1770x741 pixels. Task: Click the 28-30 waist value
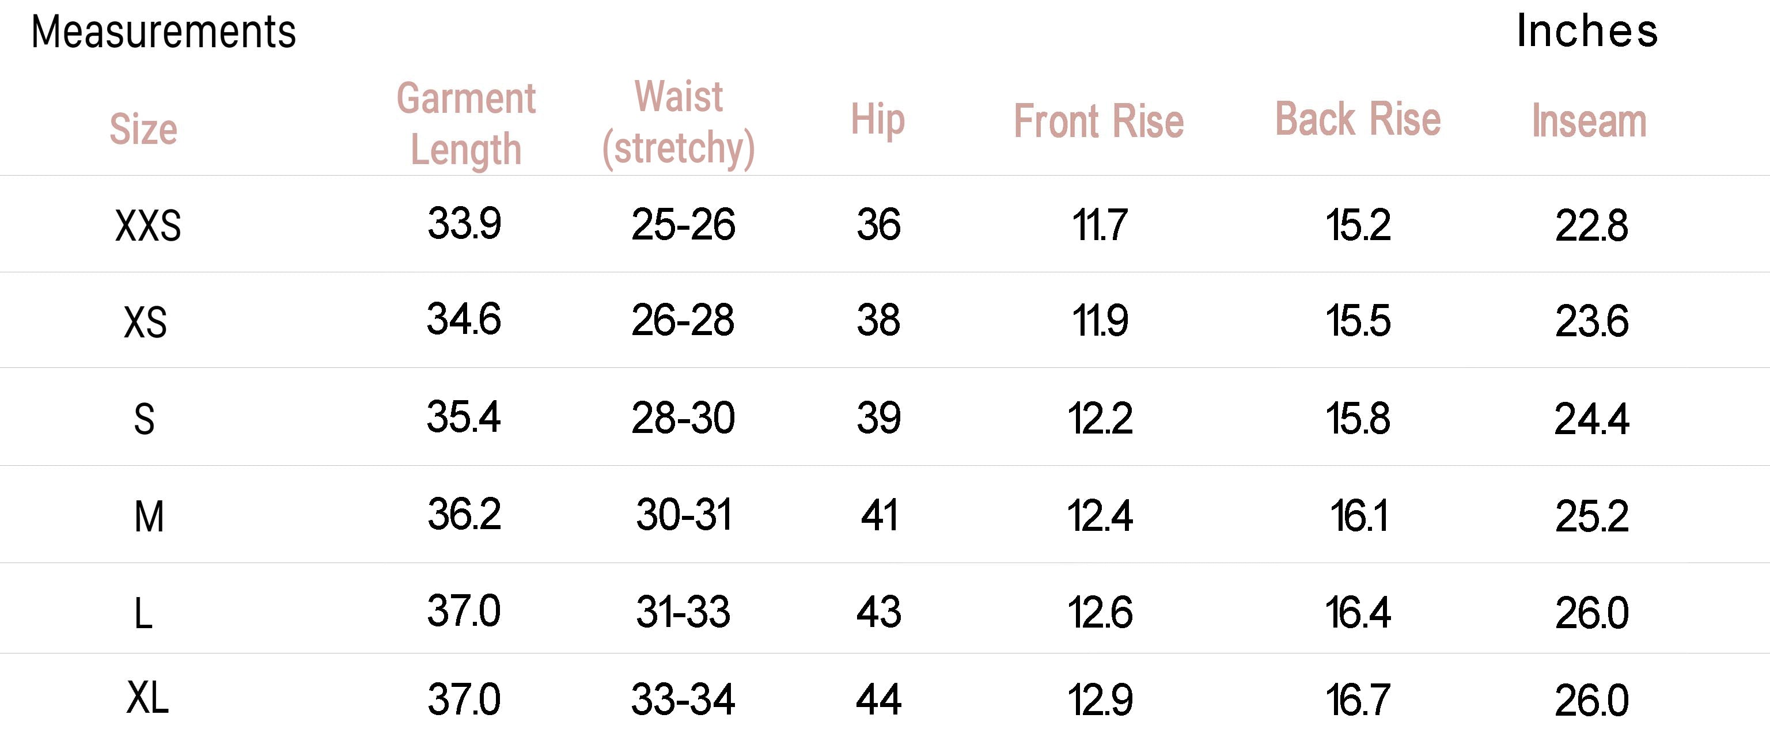click(683, 418)
